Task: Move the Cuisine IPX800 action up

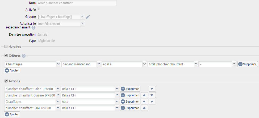Action: coord(144,95)
